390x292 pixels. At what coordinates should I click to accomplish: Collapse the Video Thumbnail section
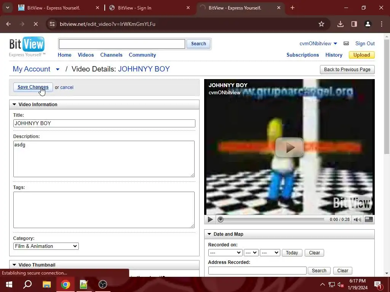click(x=14, y=265)
